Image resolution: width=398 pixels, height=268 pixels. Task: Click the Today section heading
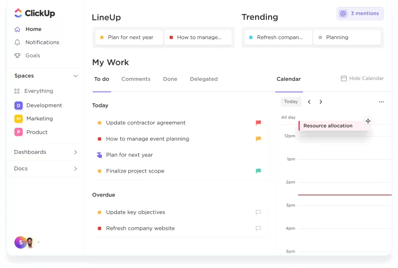click(x=100, y=105)
